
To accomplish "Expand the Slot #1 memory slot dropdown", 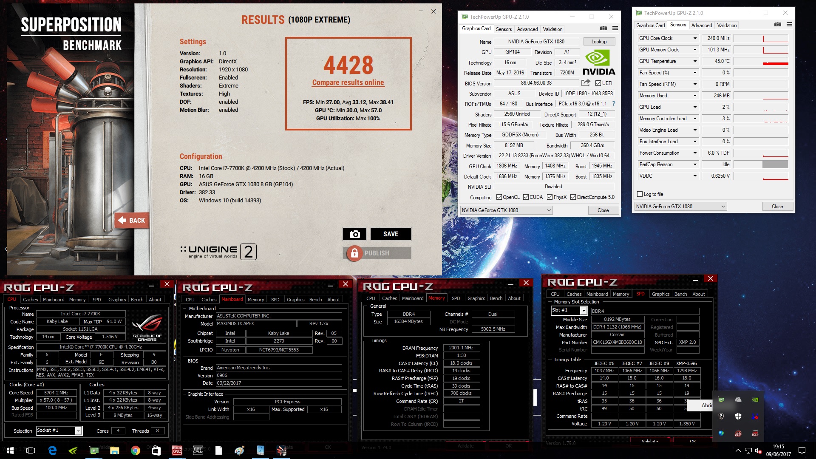I will pyautogui.click(x=584, y=311).
